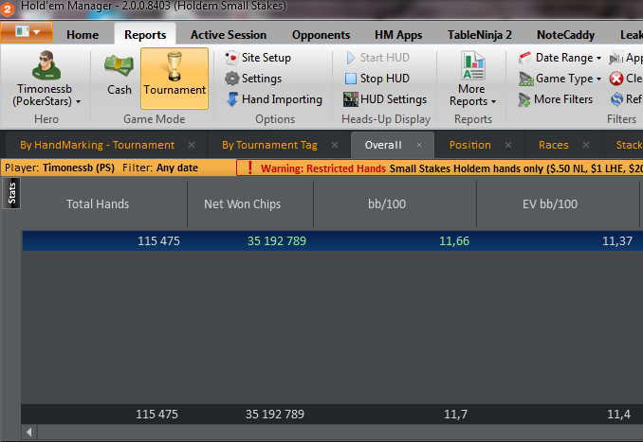Open the Active Session tab
The image size is (643, 442).
(229, 35)
